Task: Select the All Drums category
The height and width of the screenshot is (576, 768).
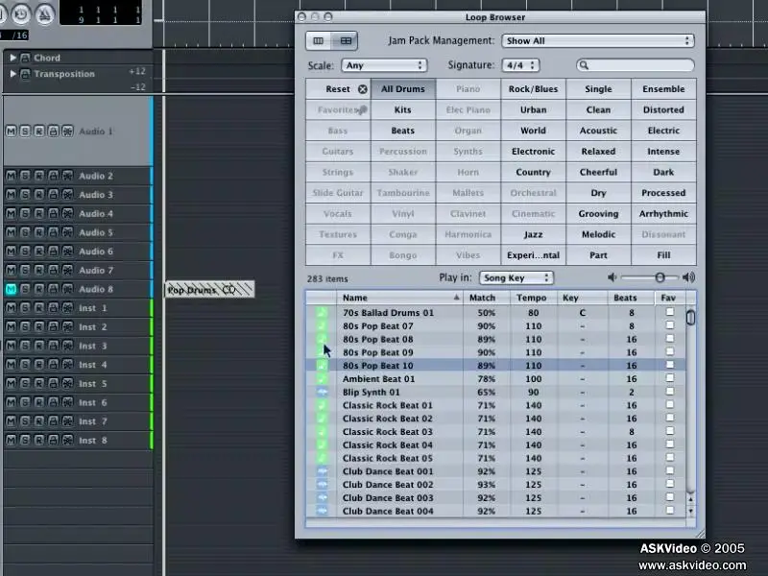Action: pyautogui.click(x=403, y=89)
